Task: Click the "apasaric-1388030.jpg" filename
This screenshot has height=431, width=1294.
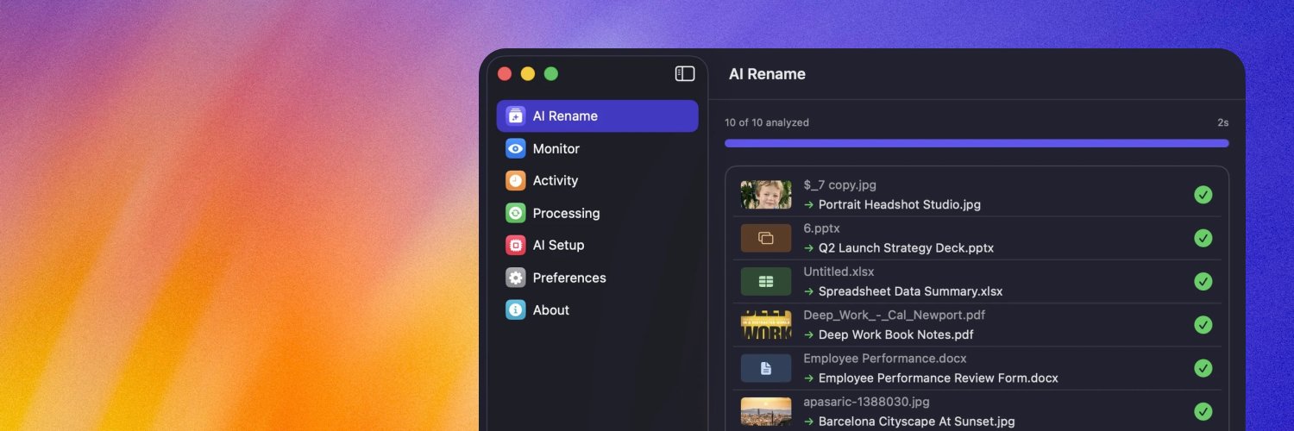Action: tap(866, 402)
